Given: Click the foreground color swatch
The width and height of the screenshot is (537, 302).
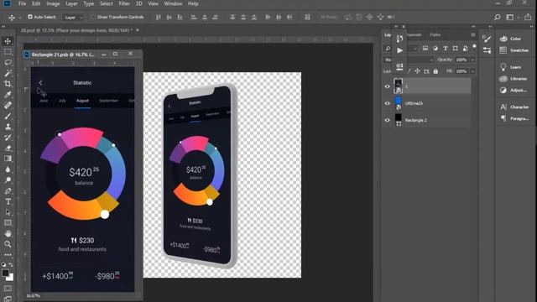Looking at the screenshot, I should click(x=5, y=273).
